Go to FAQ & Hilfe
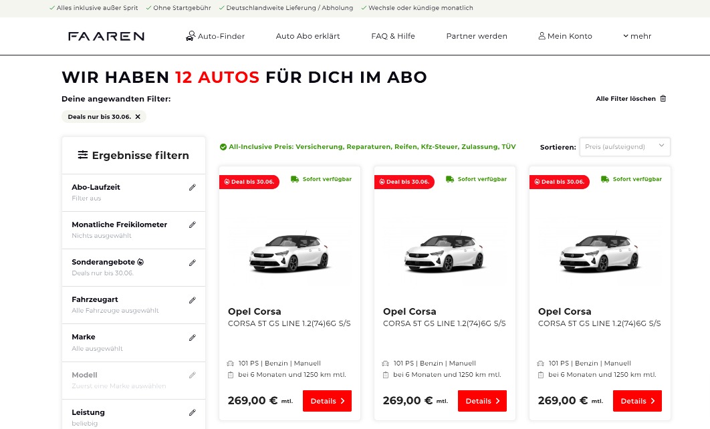Image resolution: width=710 pixels, height=429 pixels. (393, 36)
